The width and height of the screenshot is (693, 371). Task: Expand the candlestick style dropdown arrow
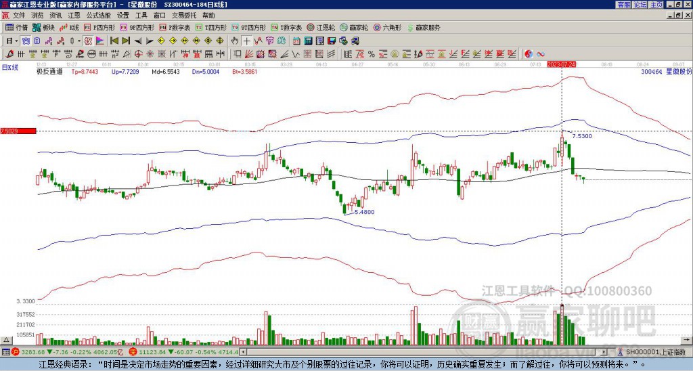click(79, 41)
